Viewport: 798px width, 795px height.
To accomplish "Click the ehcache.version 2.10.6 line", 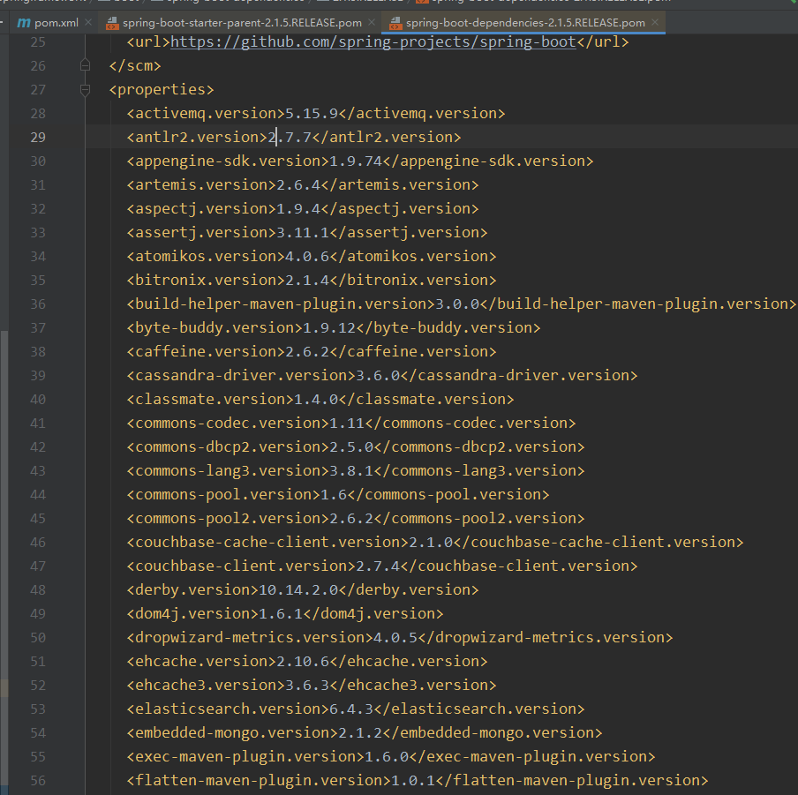I will (307, 662).
